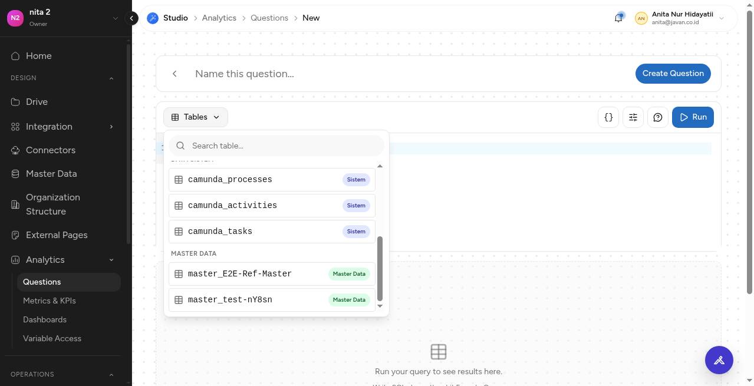The image size is (754, 386).
Task: Open Variable Access
Action: tap(52, 339)
